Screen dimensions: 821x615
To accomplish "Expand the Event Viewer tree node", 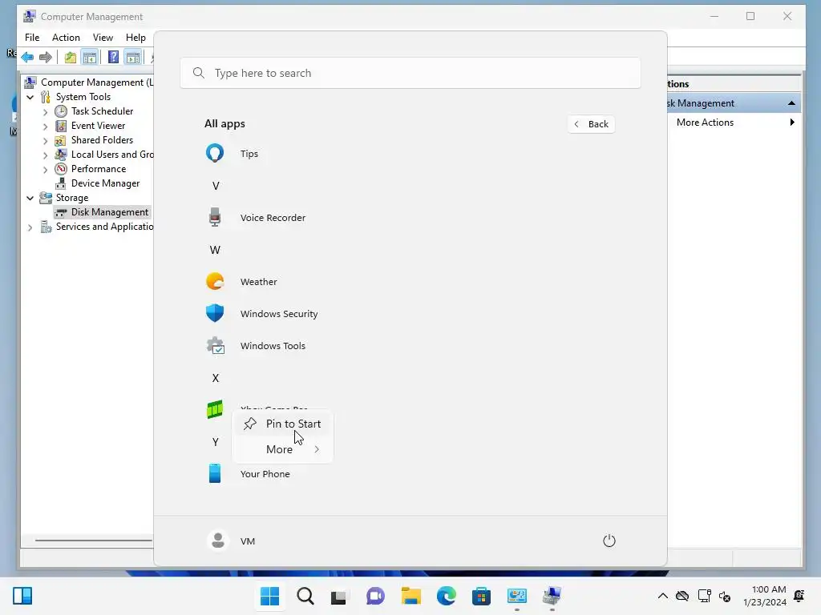I will [x=45, y=126].
